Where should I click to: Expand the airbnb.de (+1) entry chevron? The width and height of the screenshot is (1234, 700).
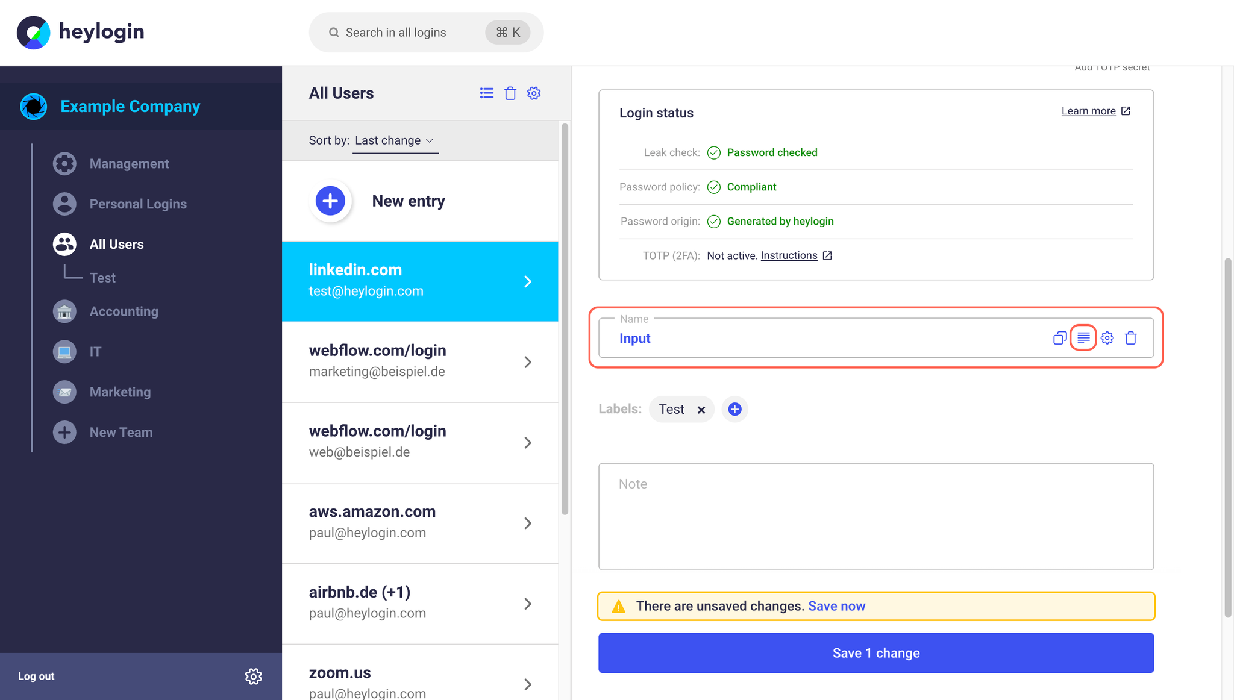point(528,604)
